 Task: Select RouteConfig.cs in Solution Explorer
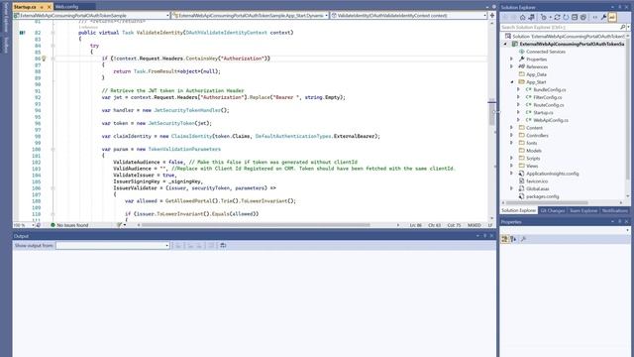coord(548,105)
